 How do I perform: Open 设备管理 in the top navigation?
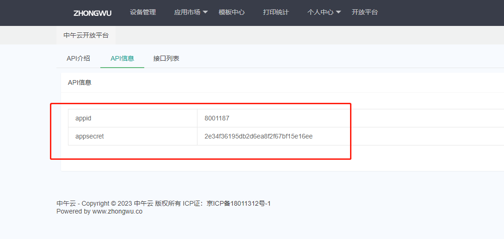(143, 12)
